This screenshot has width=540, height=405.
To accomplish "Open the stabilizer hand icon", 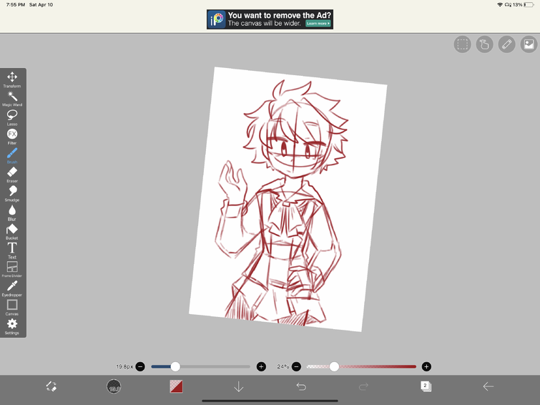I will [x=484, y=44].
